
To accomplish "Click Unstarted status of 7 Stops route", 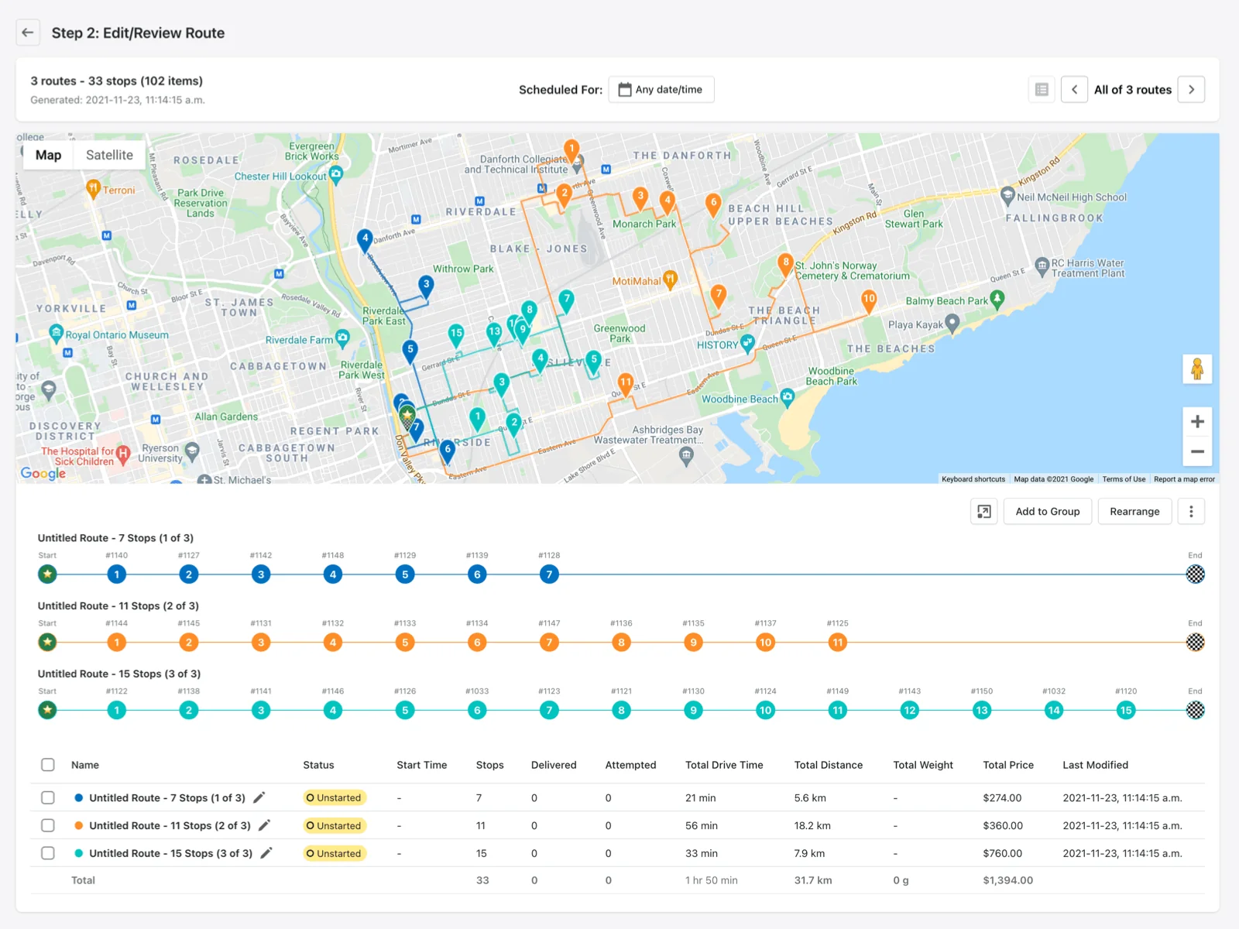I will point(334,797).
